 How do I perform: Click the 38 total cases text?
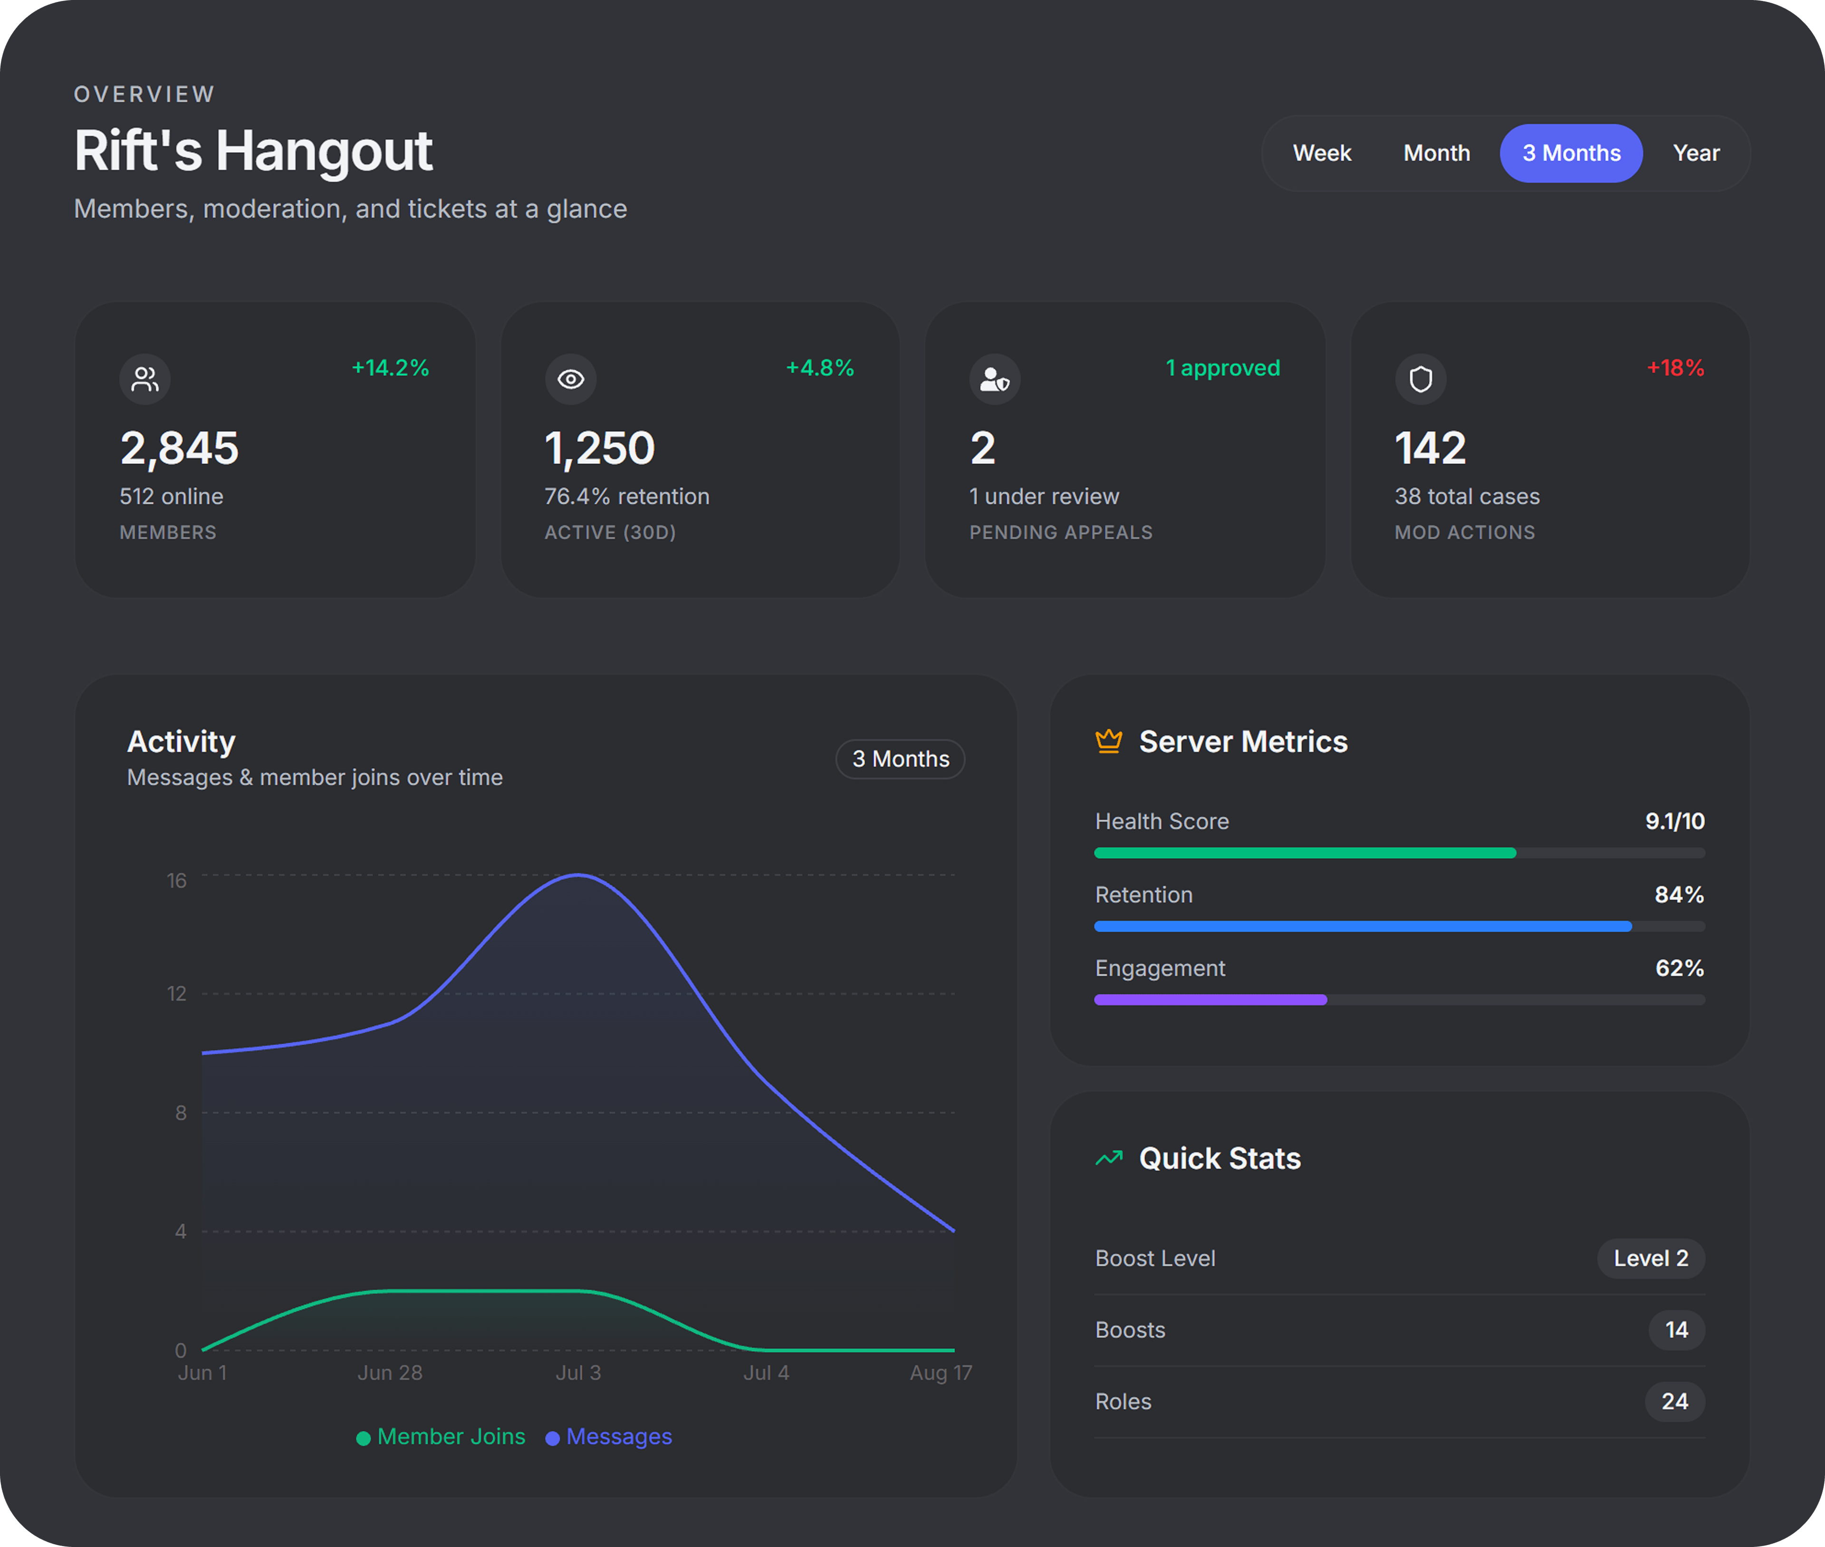coord(1467,496)
